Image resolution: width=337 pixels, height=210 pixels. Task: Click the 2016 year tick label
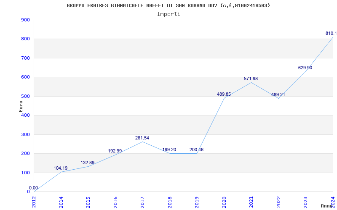[x=115, y=202]
